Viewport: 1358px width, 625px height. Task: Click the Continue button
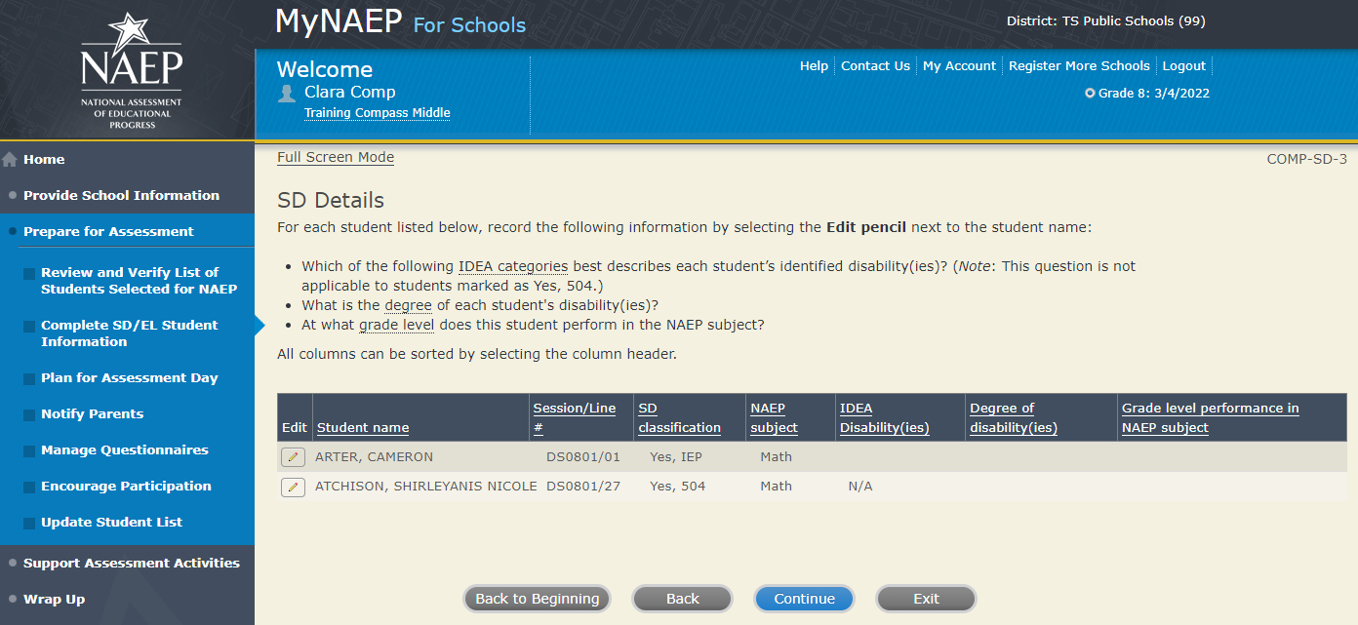pos(805,599)
